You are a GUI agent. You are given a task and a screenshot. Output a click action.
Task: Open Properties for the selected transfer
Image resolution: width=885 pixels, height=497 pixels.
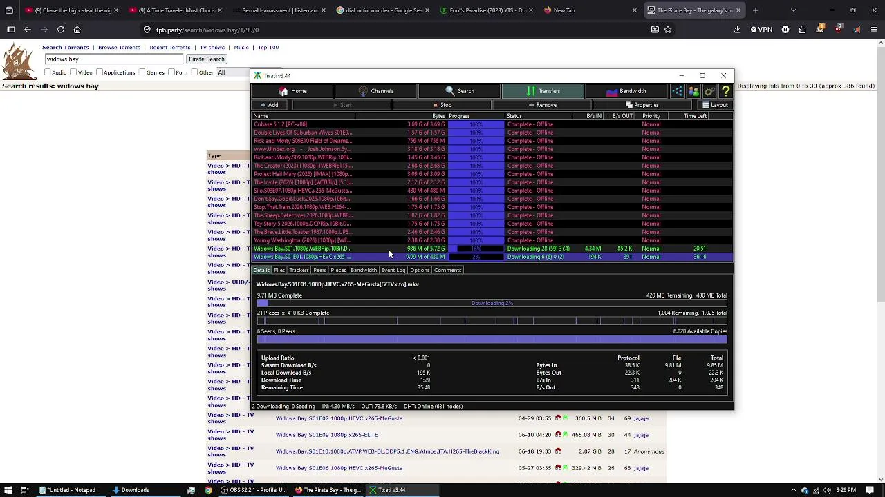click(x=642, y=105)
